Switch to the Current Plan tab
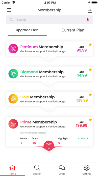Screen dimensions: 99x176 pyautogui.click(x=73, y=30)
